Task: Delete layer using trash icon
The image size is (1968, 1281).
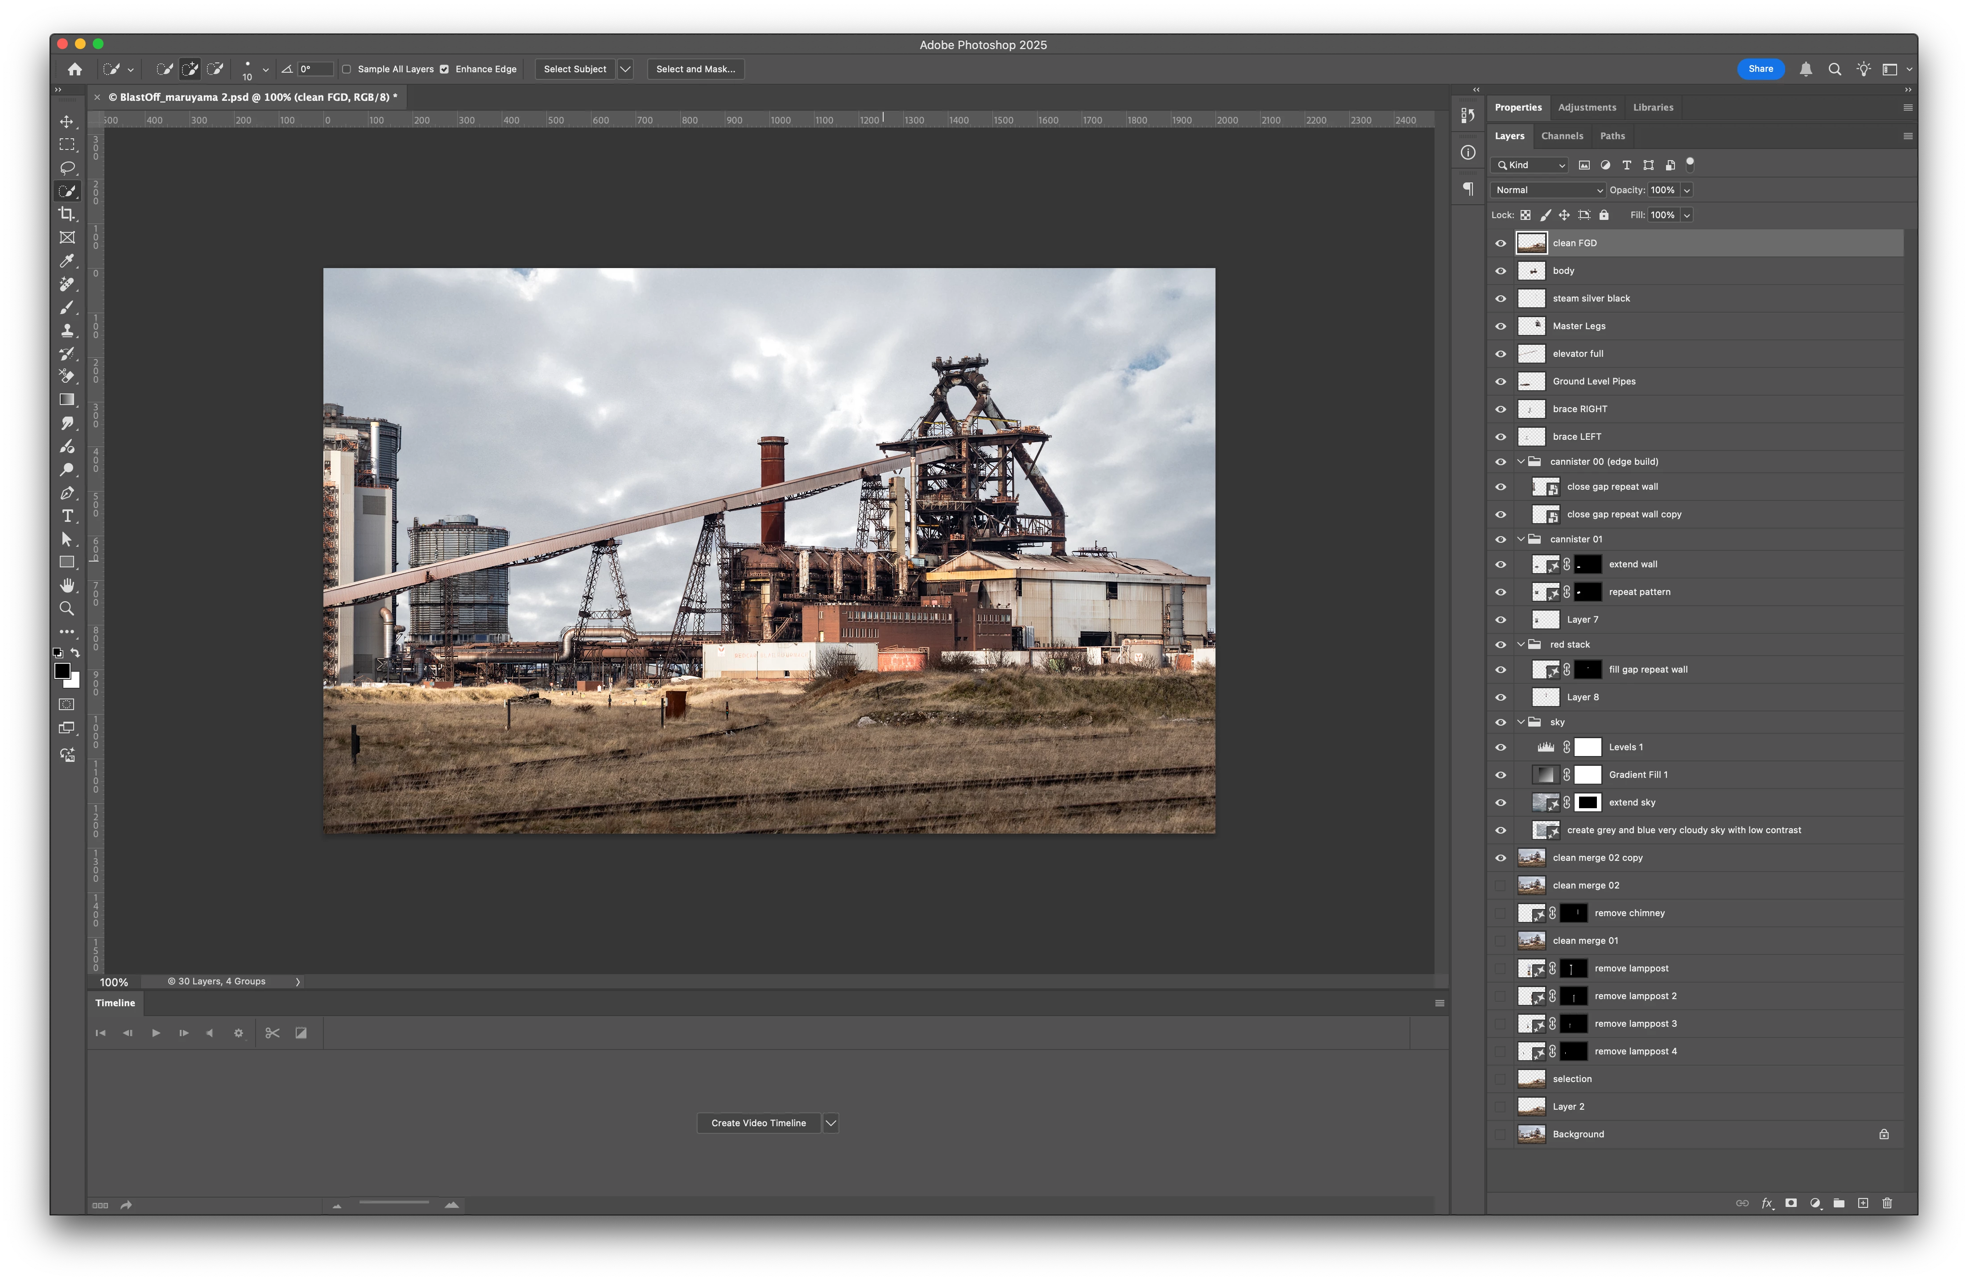Action: (x=1887, y=1203)
